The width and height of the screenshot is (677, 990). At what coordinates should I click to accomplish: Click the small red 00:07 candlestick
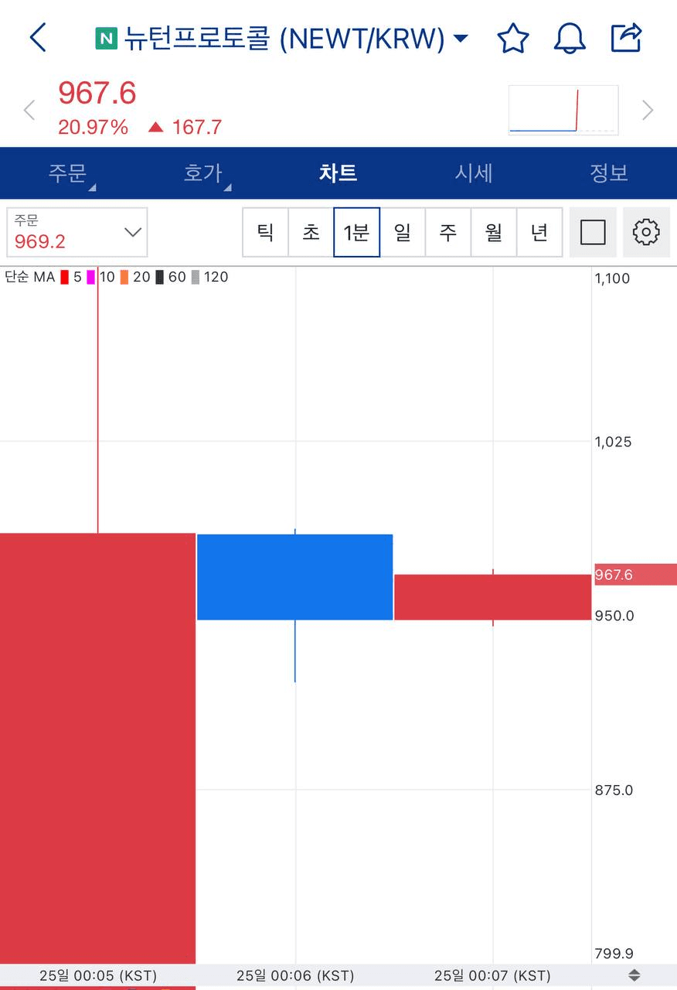[x=493, y=597]
